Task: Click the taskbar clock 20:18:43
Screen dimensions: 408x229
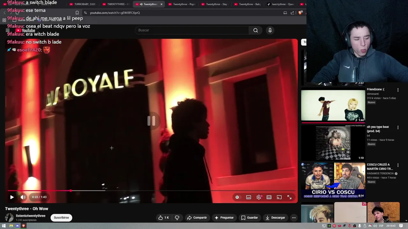Action: [x=391, y=226]
